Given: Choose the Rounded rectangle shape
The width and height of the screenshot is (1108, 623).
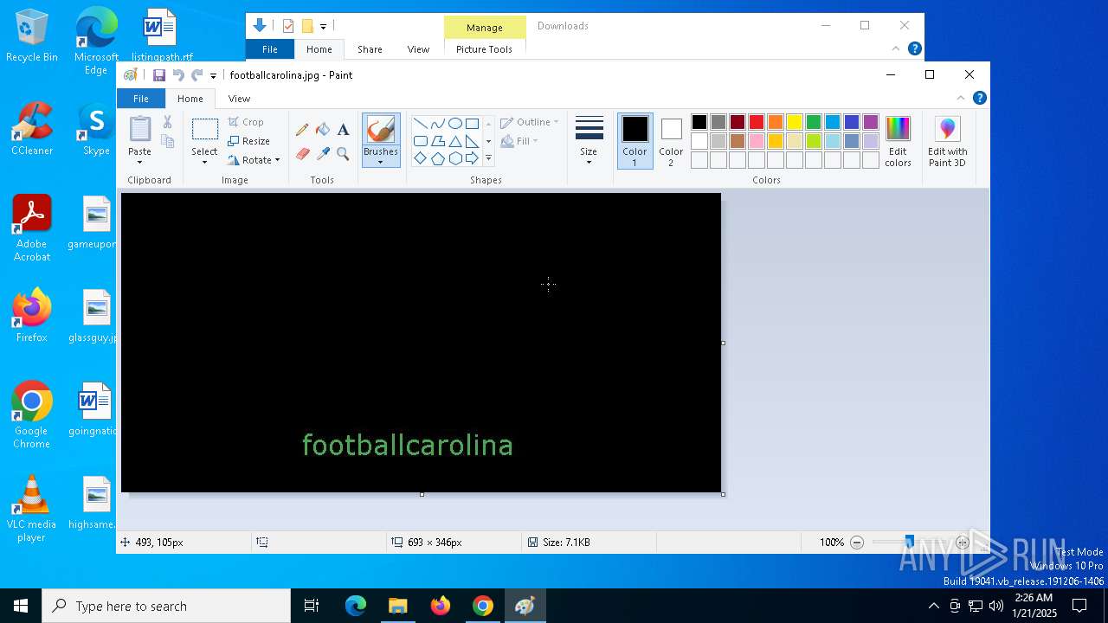Looking at the screenshot, I should pyautogui.click(x=420, y=141).
